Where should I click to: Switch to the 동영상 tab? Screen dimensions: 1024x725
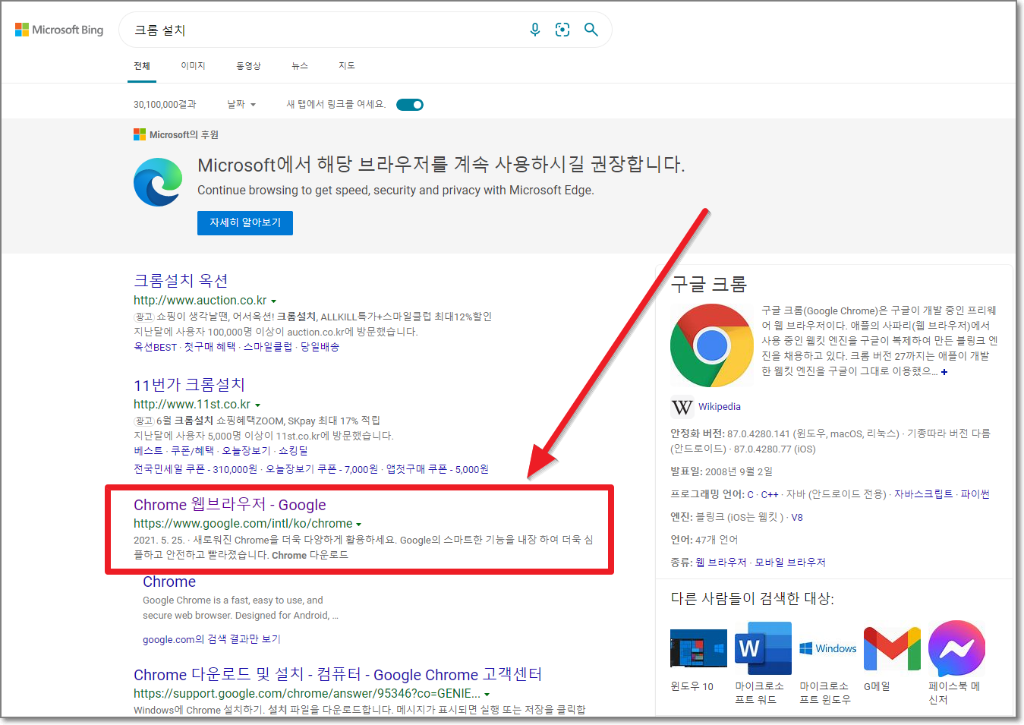point(248,66)
